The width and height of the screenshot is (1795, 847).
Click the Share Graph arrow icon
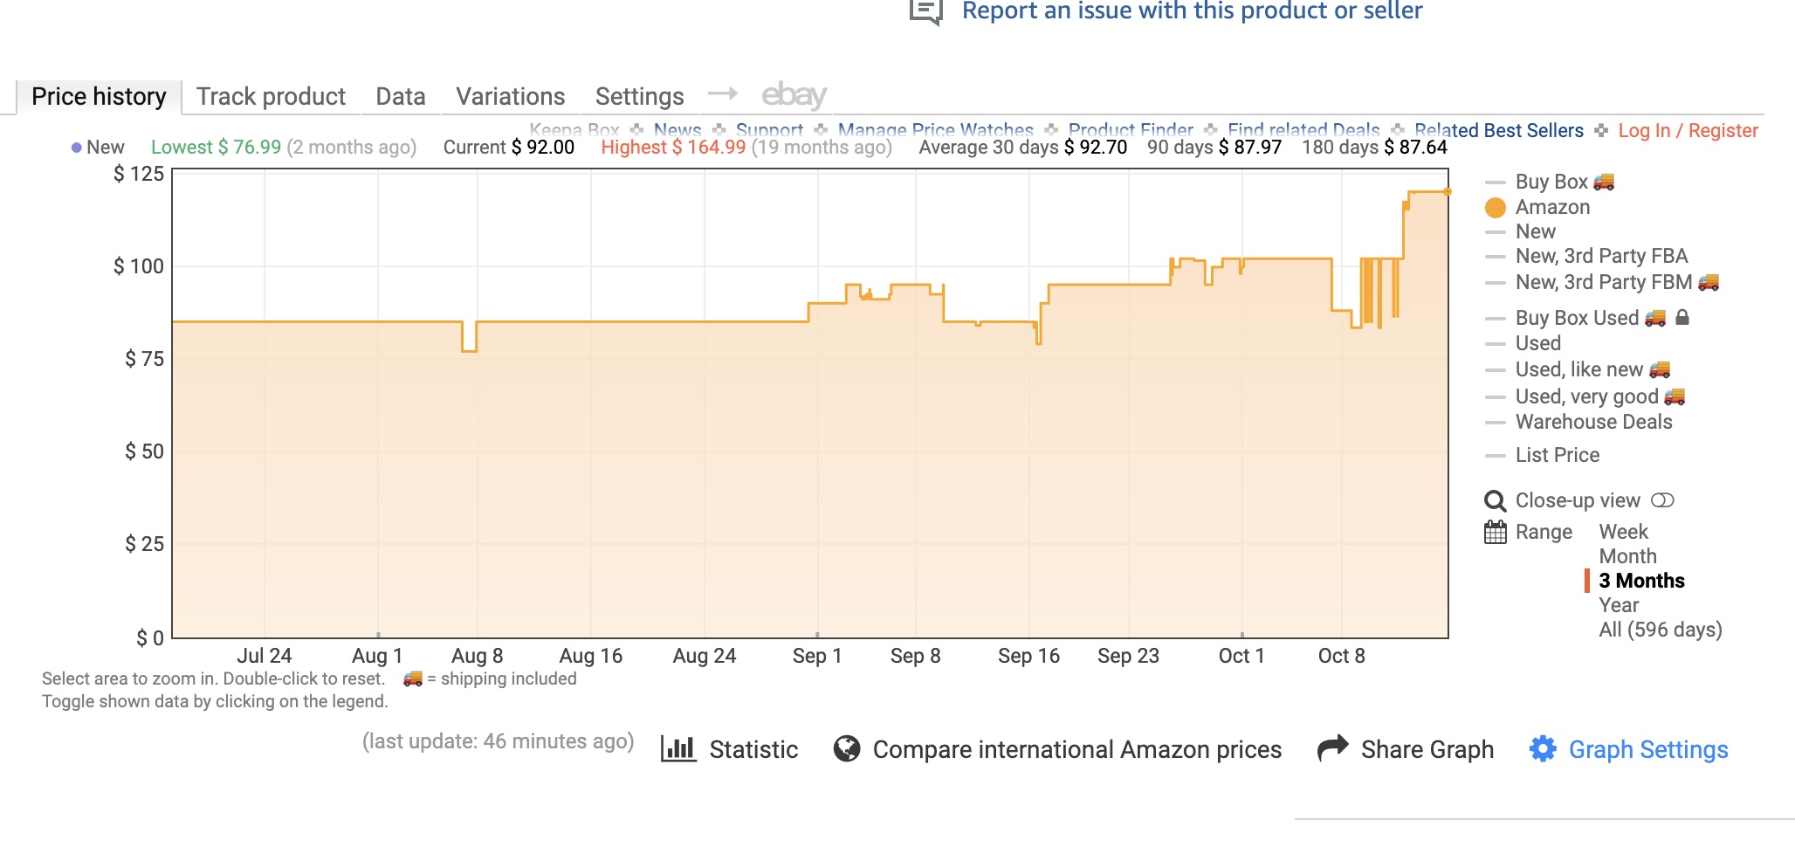click(1332, 748)
